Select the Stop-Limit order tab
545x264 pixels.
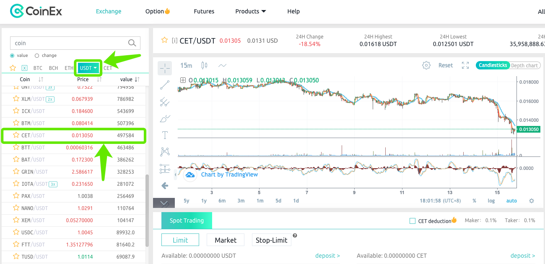pos(271,240)
